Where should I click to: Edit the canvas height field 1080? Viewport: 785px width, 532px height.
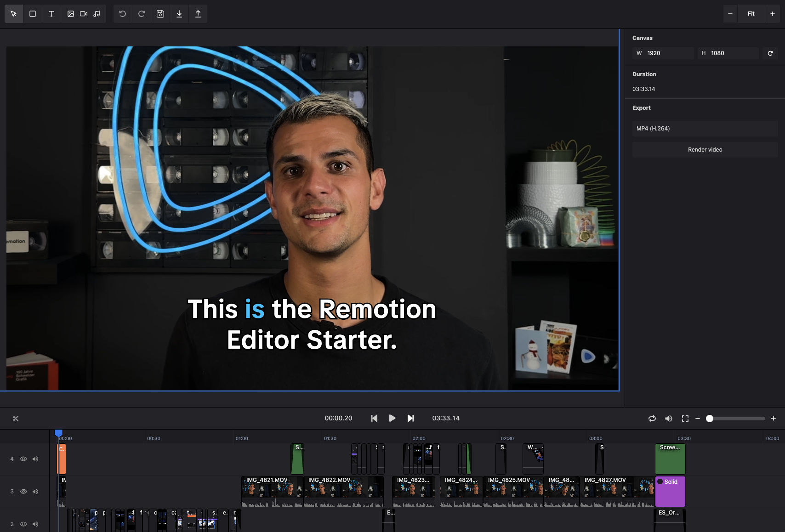728,53
